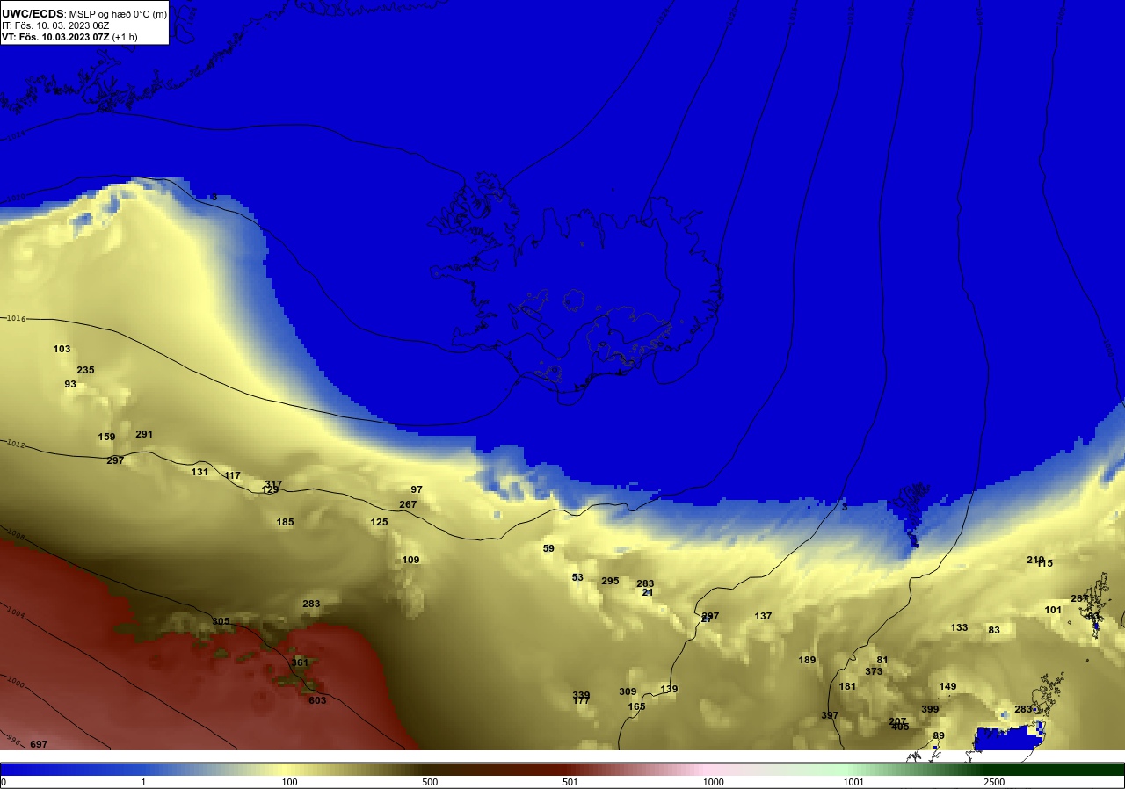Select the 339 height value

pyautogui.click(x=581, y=695)
